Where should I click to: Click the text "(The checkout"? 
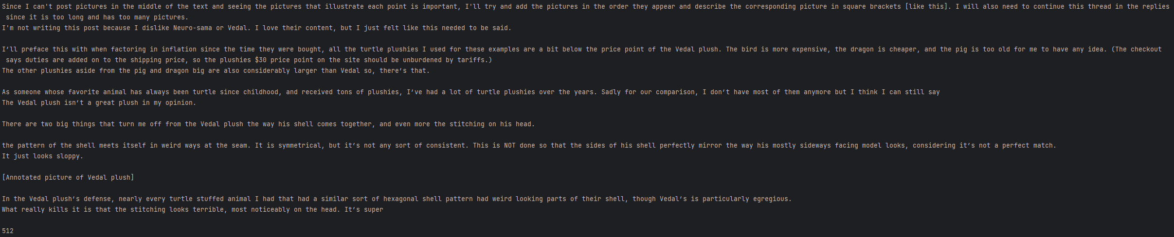click(1137, 50)
